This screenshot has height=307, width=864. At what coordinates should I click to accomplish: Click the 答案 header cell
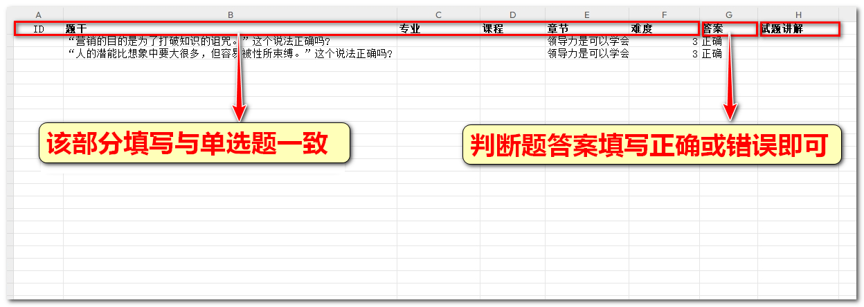pos(729,29)
